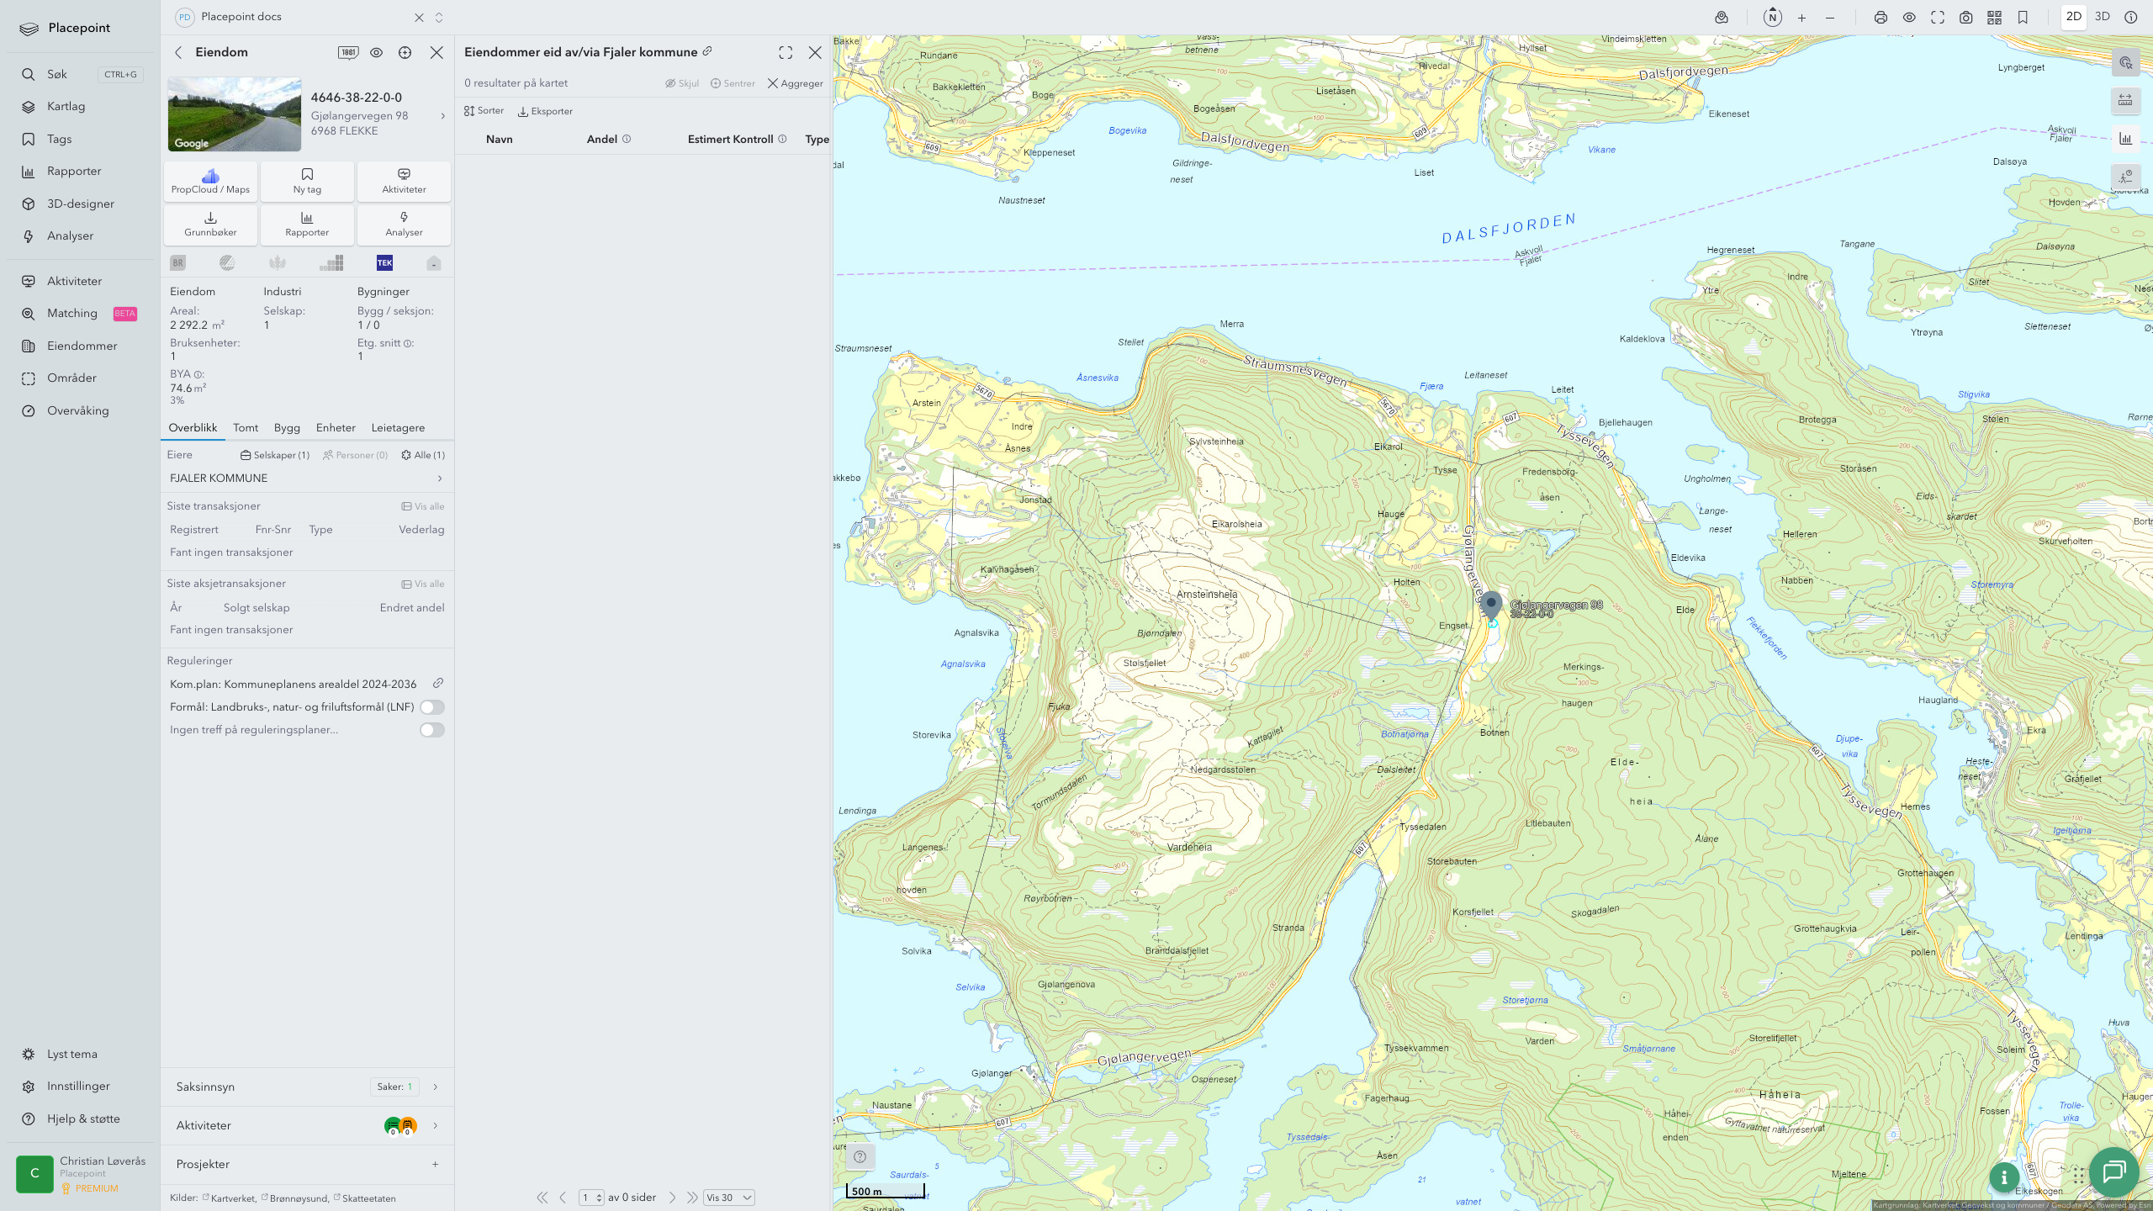Bookmark the current map view

(2023, 18)
